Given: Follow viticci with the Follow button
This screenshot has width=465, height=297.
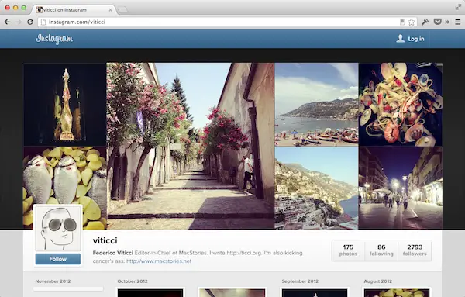Looking at the screenshot, I should coord(58,259).
